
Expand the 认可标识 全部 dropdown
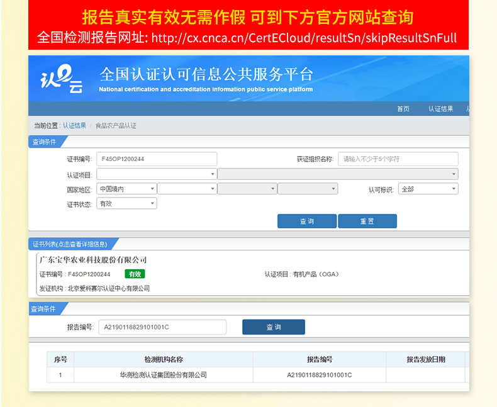428,189
